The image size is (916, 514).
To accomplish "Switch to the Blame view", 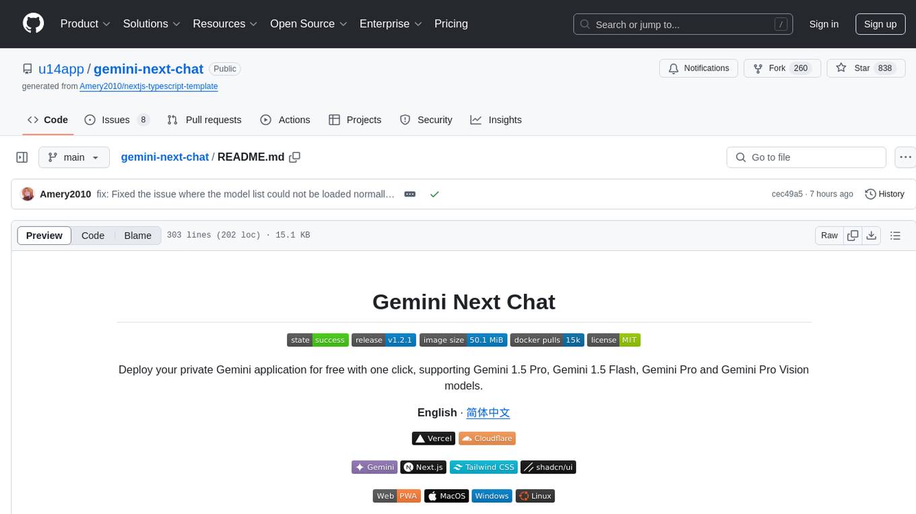I will 137,235.
